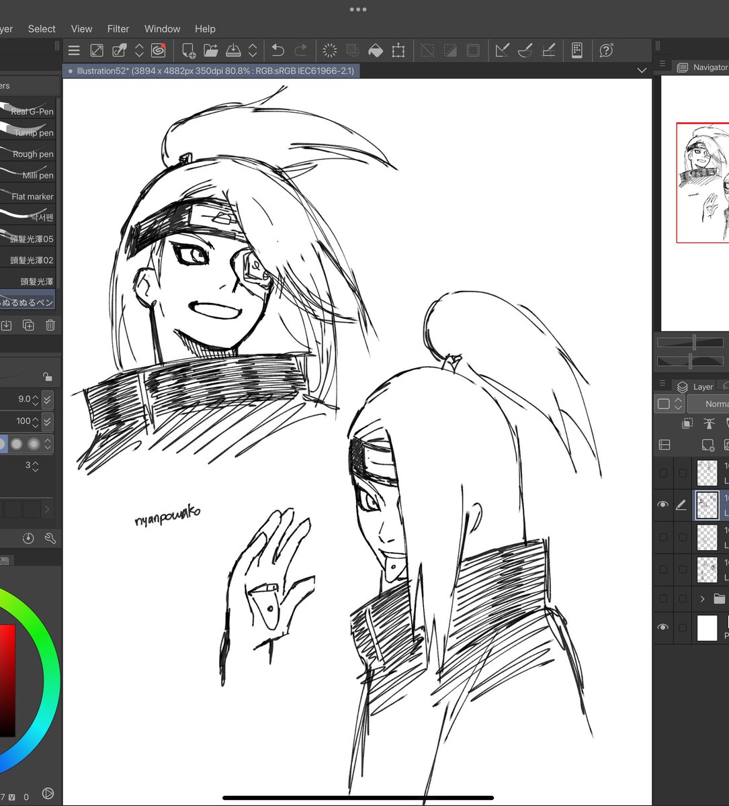Import sub tool with download icon

coord(6,325)
